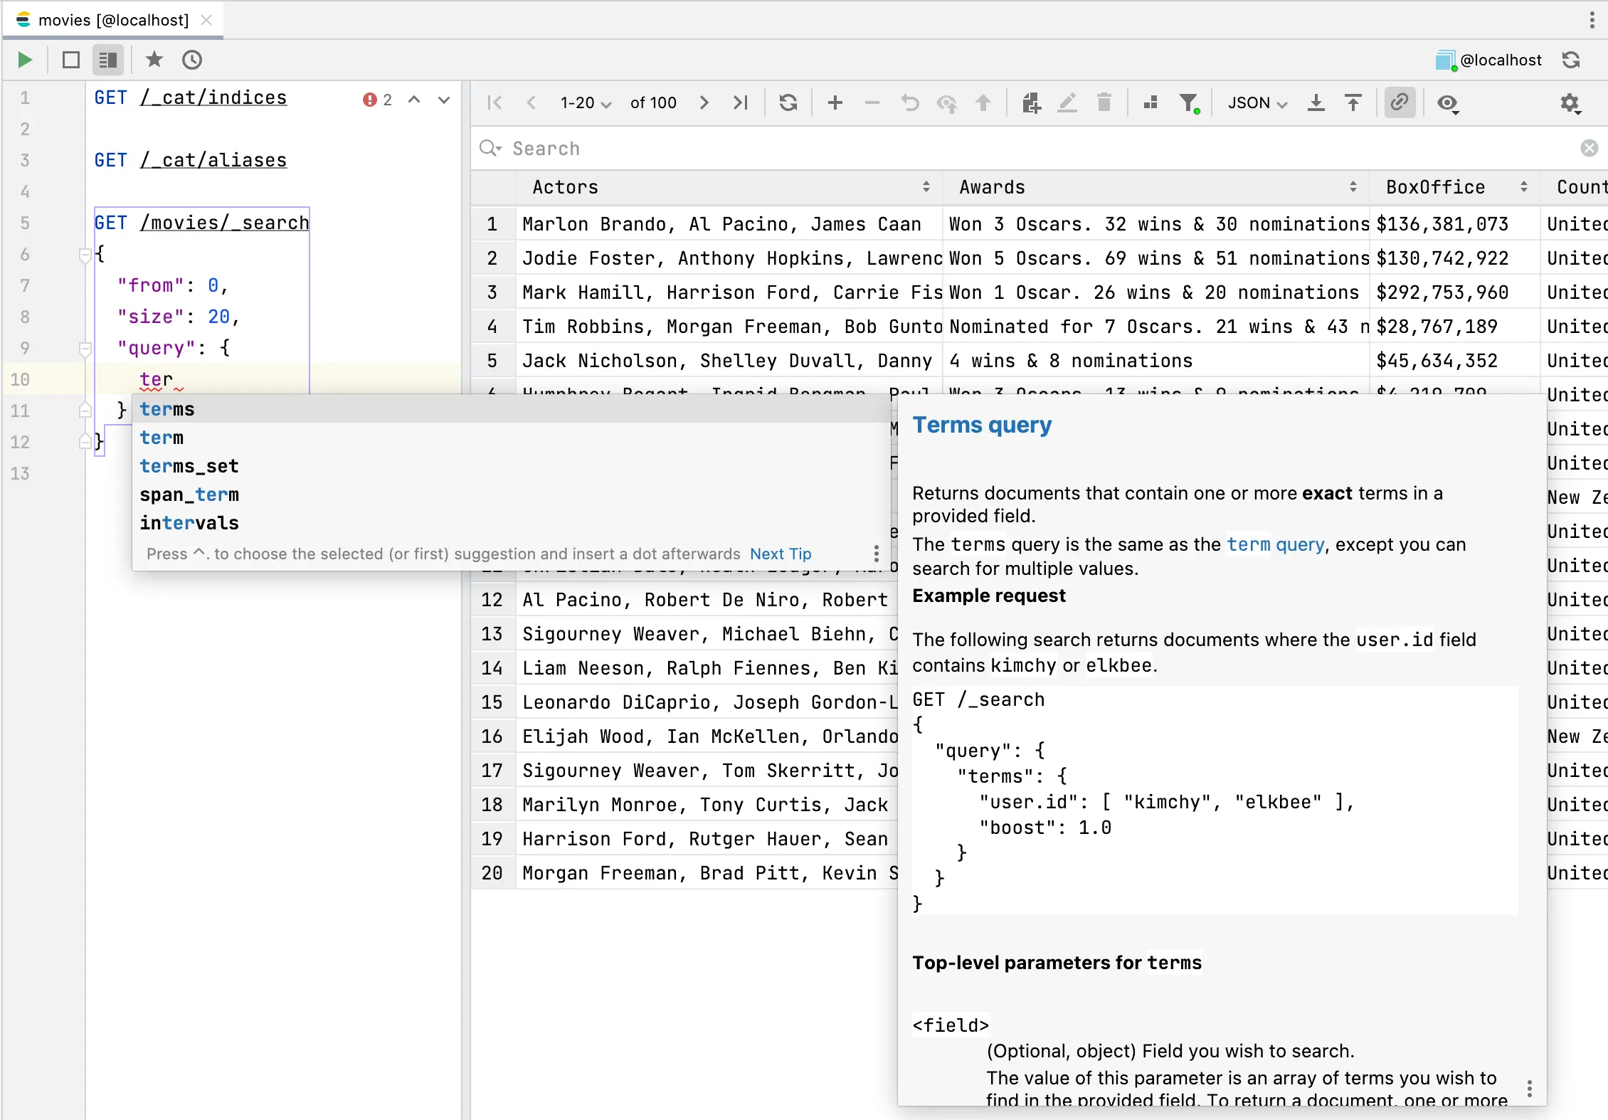
Task: Add a new row with plus icon
Action: pyautogui.click(x=835, y=103)
